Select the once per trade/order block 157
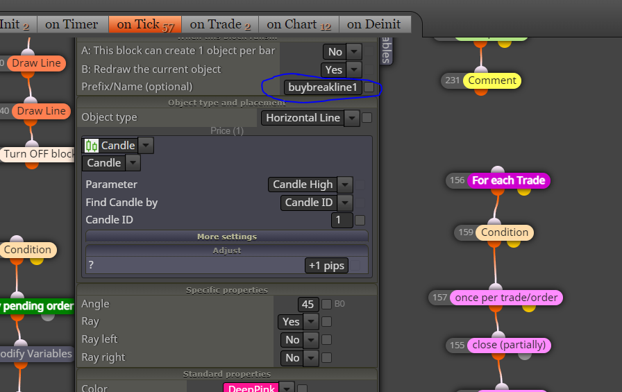This screenshot has width=622, height=392. 506,298
